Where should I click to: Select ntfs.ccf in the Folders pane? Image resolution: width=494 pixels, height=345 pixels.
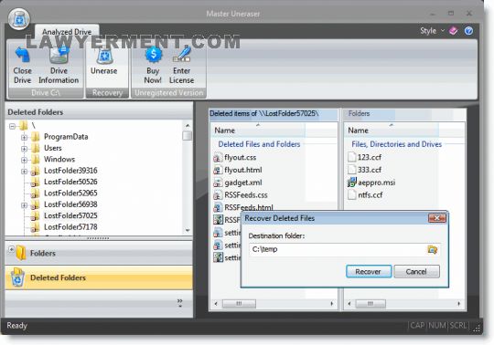370,195
